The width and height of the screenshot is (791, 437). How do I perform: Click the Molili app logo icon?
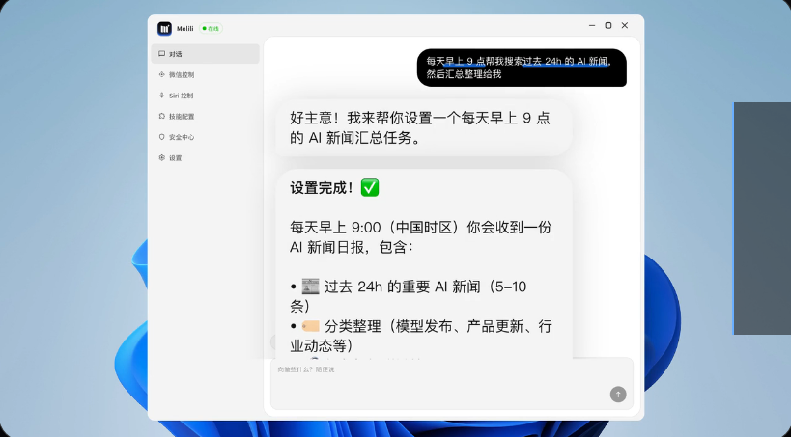164,28
